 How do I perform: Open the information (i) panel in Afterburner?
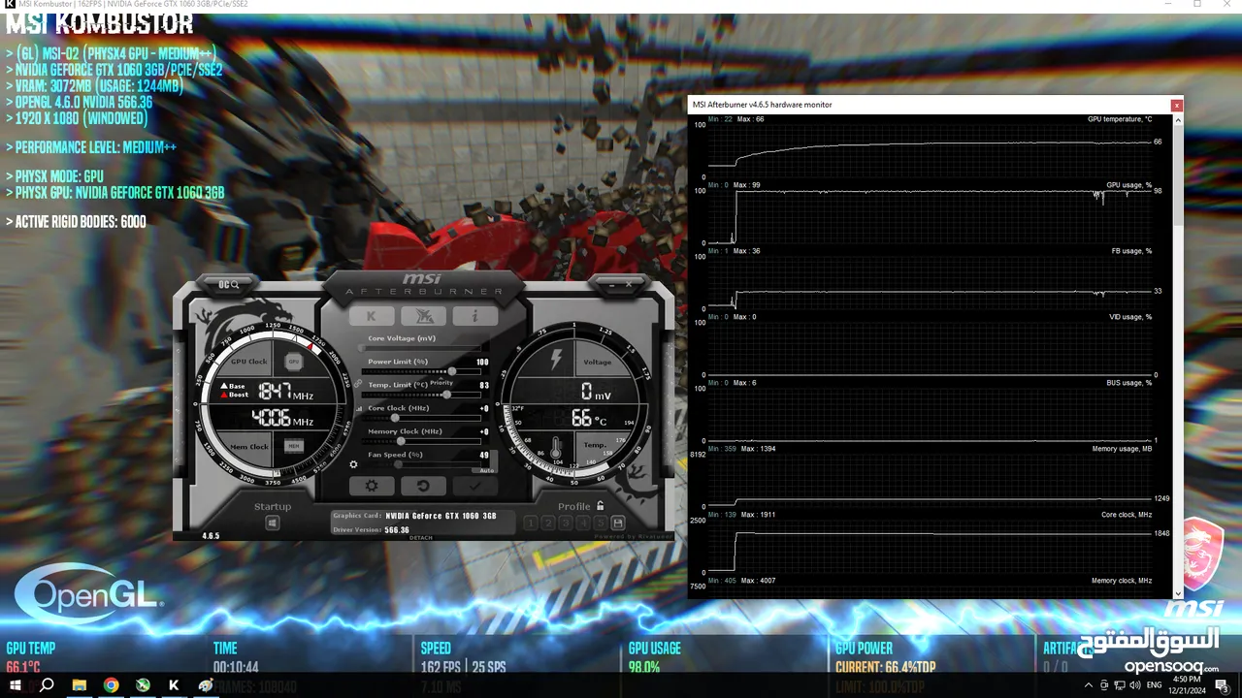[474, 316]
